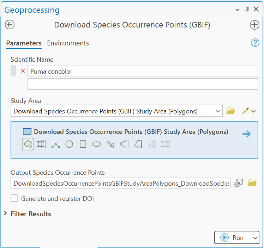264x248 pixels.
Task: Switch to the Environments tab
Action: pyautogui.click(x=68, y=43)
